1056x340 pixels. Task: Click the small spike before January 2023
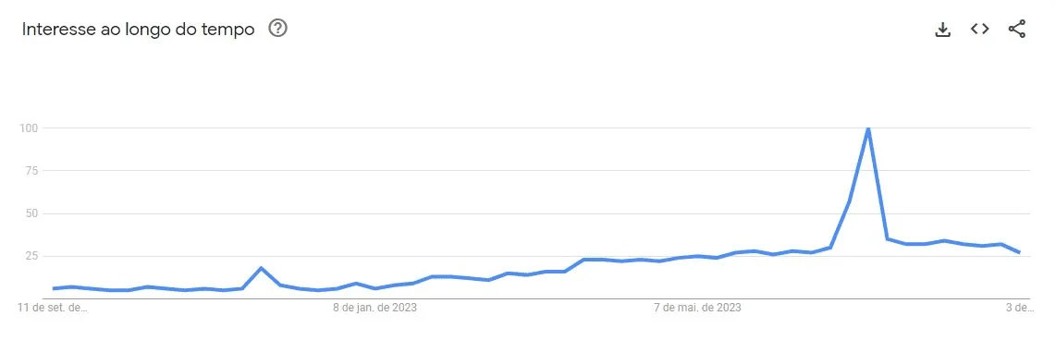point(262,268)
